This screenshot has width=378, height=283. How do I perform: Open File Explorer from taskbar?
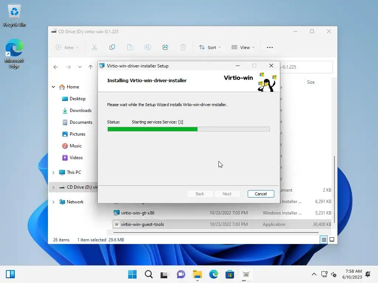[x=197, y=274]
